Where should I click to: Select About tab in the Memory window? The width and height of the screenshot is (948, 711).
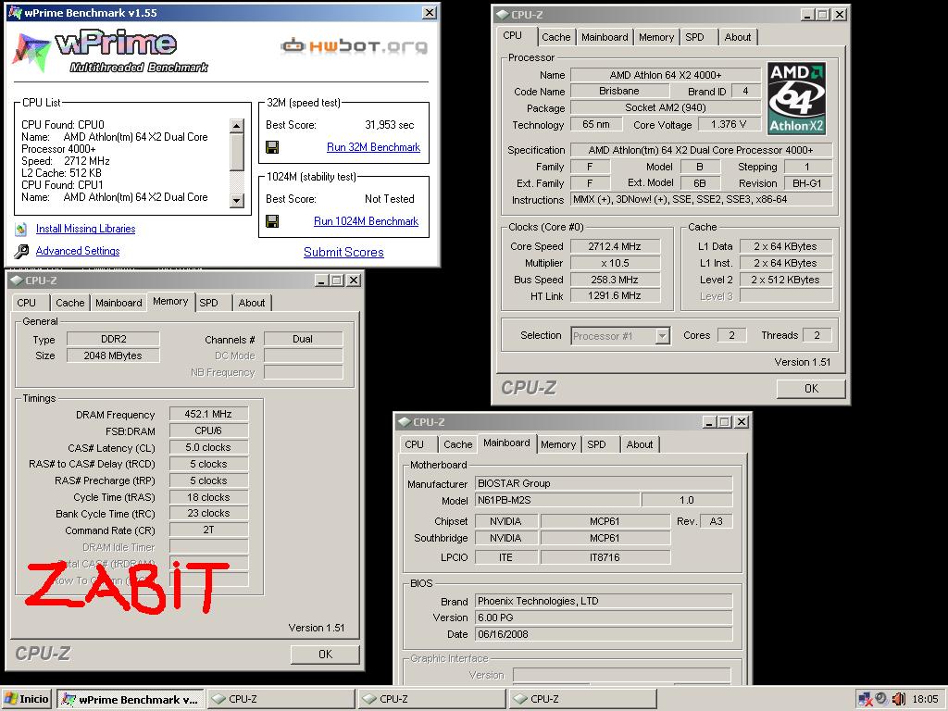[252, 303]
